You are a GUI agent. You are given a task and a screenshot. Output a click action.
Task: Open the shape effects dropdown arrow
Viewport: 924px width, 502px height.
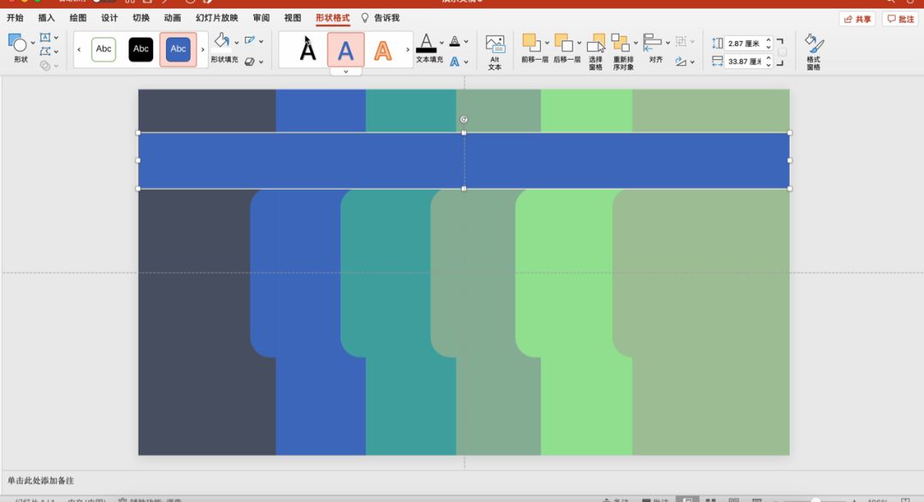[261, 62]
